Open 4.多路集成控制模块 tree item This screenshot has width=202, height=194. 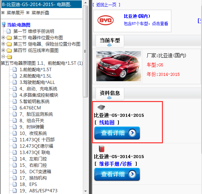click(x=39, y=95)
